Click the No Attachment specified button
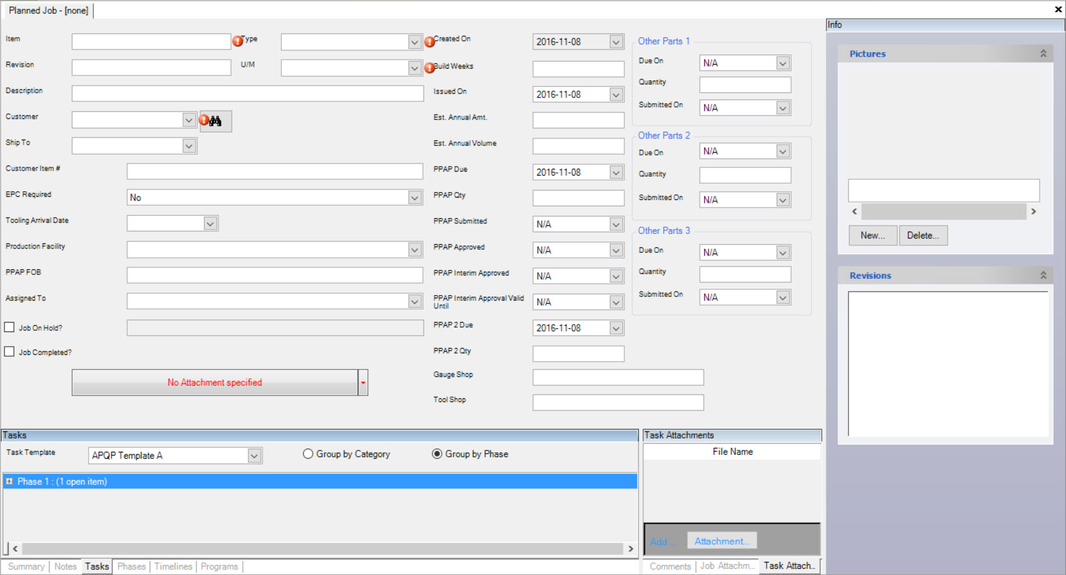Viewport: 1066px width, 575px height. (x=215, y=382)
